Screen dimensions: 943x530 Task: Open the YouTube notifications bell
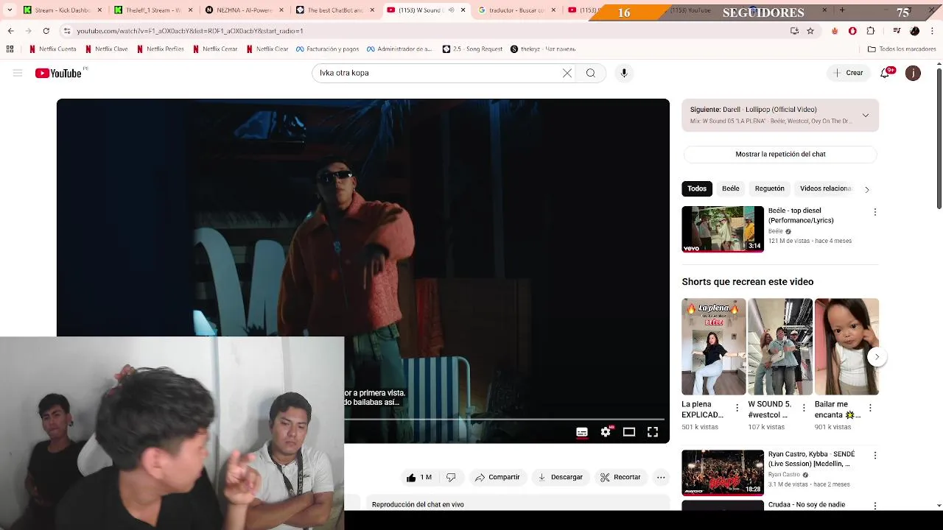885,73
